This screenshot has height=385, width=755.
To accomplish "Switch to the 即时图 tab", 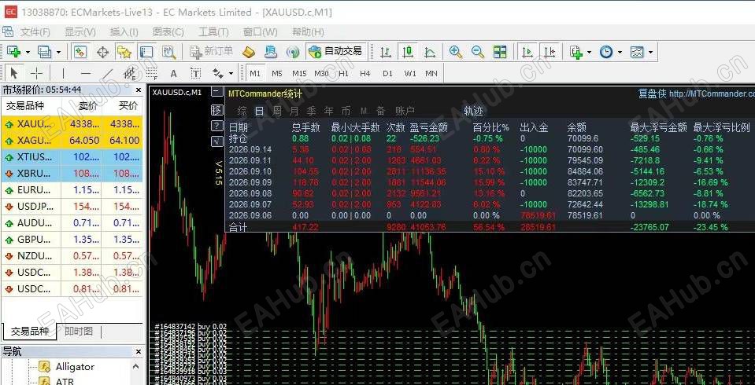I will point(79,331).
